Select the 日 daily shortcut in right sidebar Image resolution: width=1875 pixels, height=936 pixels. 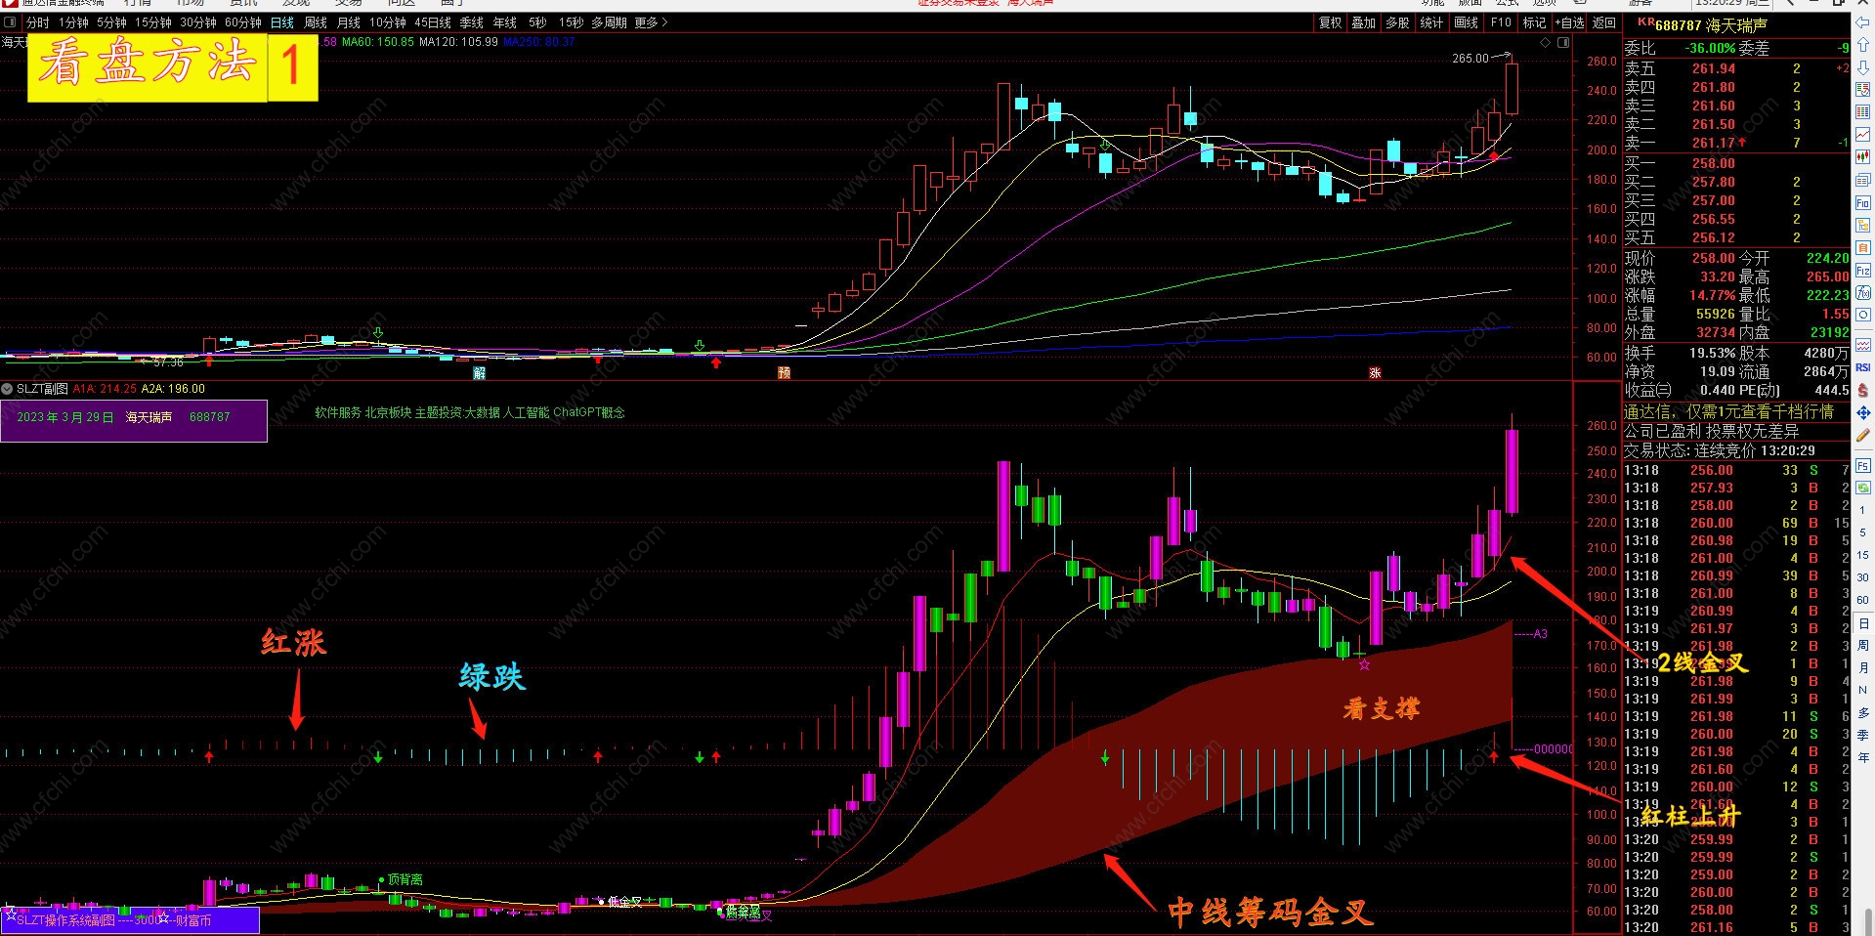(1862, 623)
